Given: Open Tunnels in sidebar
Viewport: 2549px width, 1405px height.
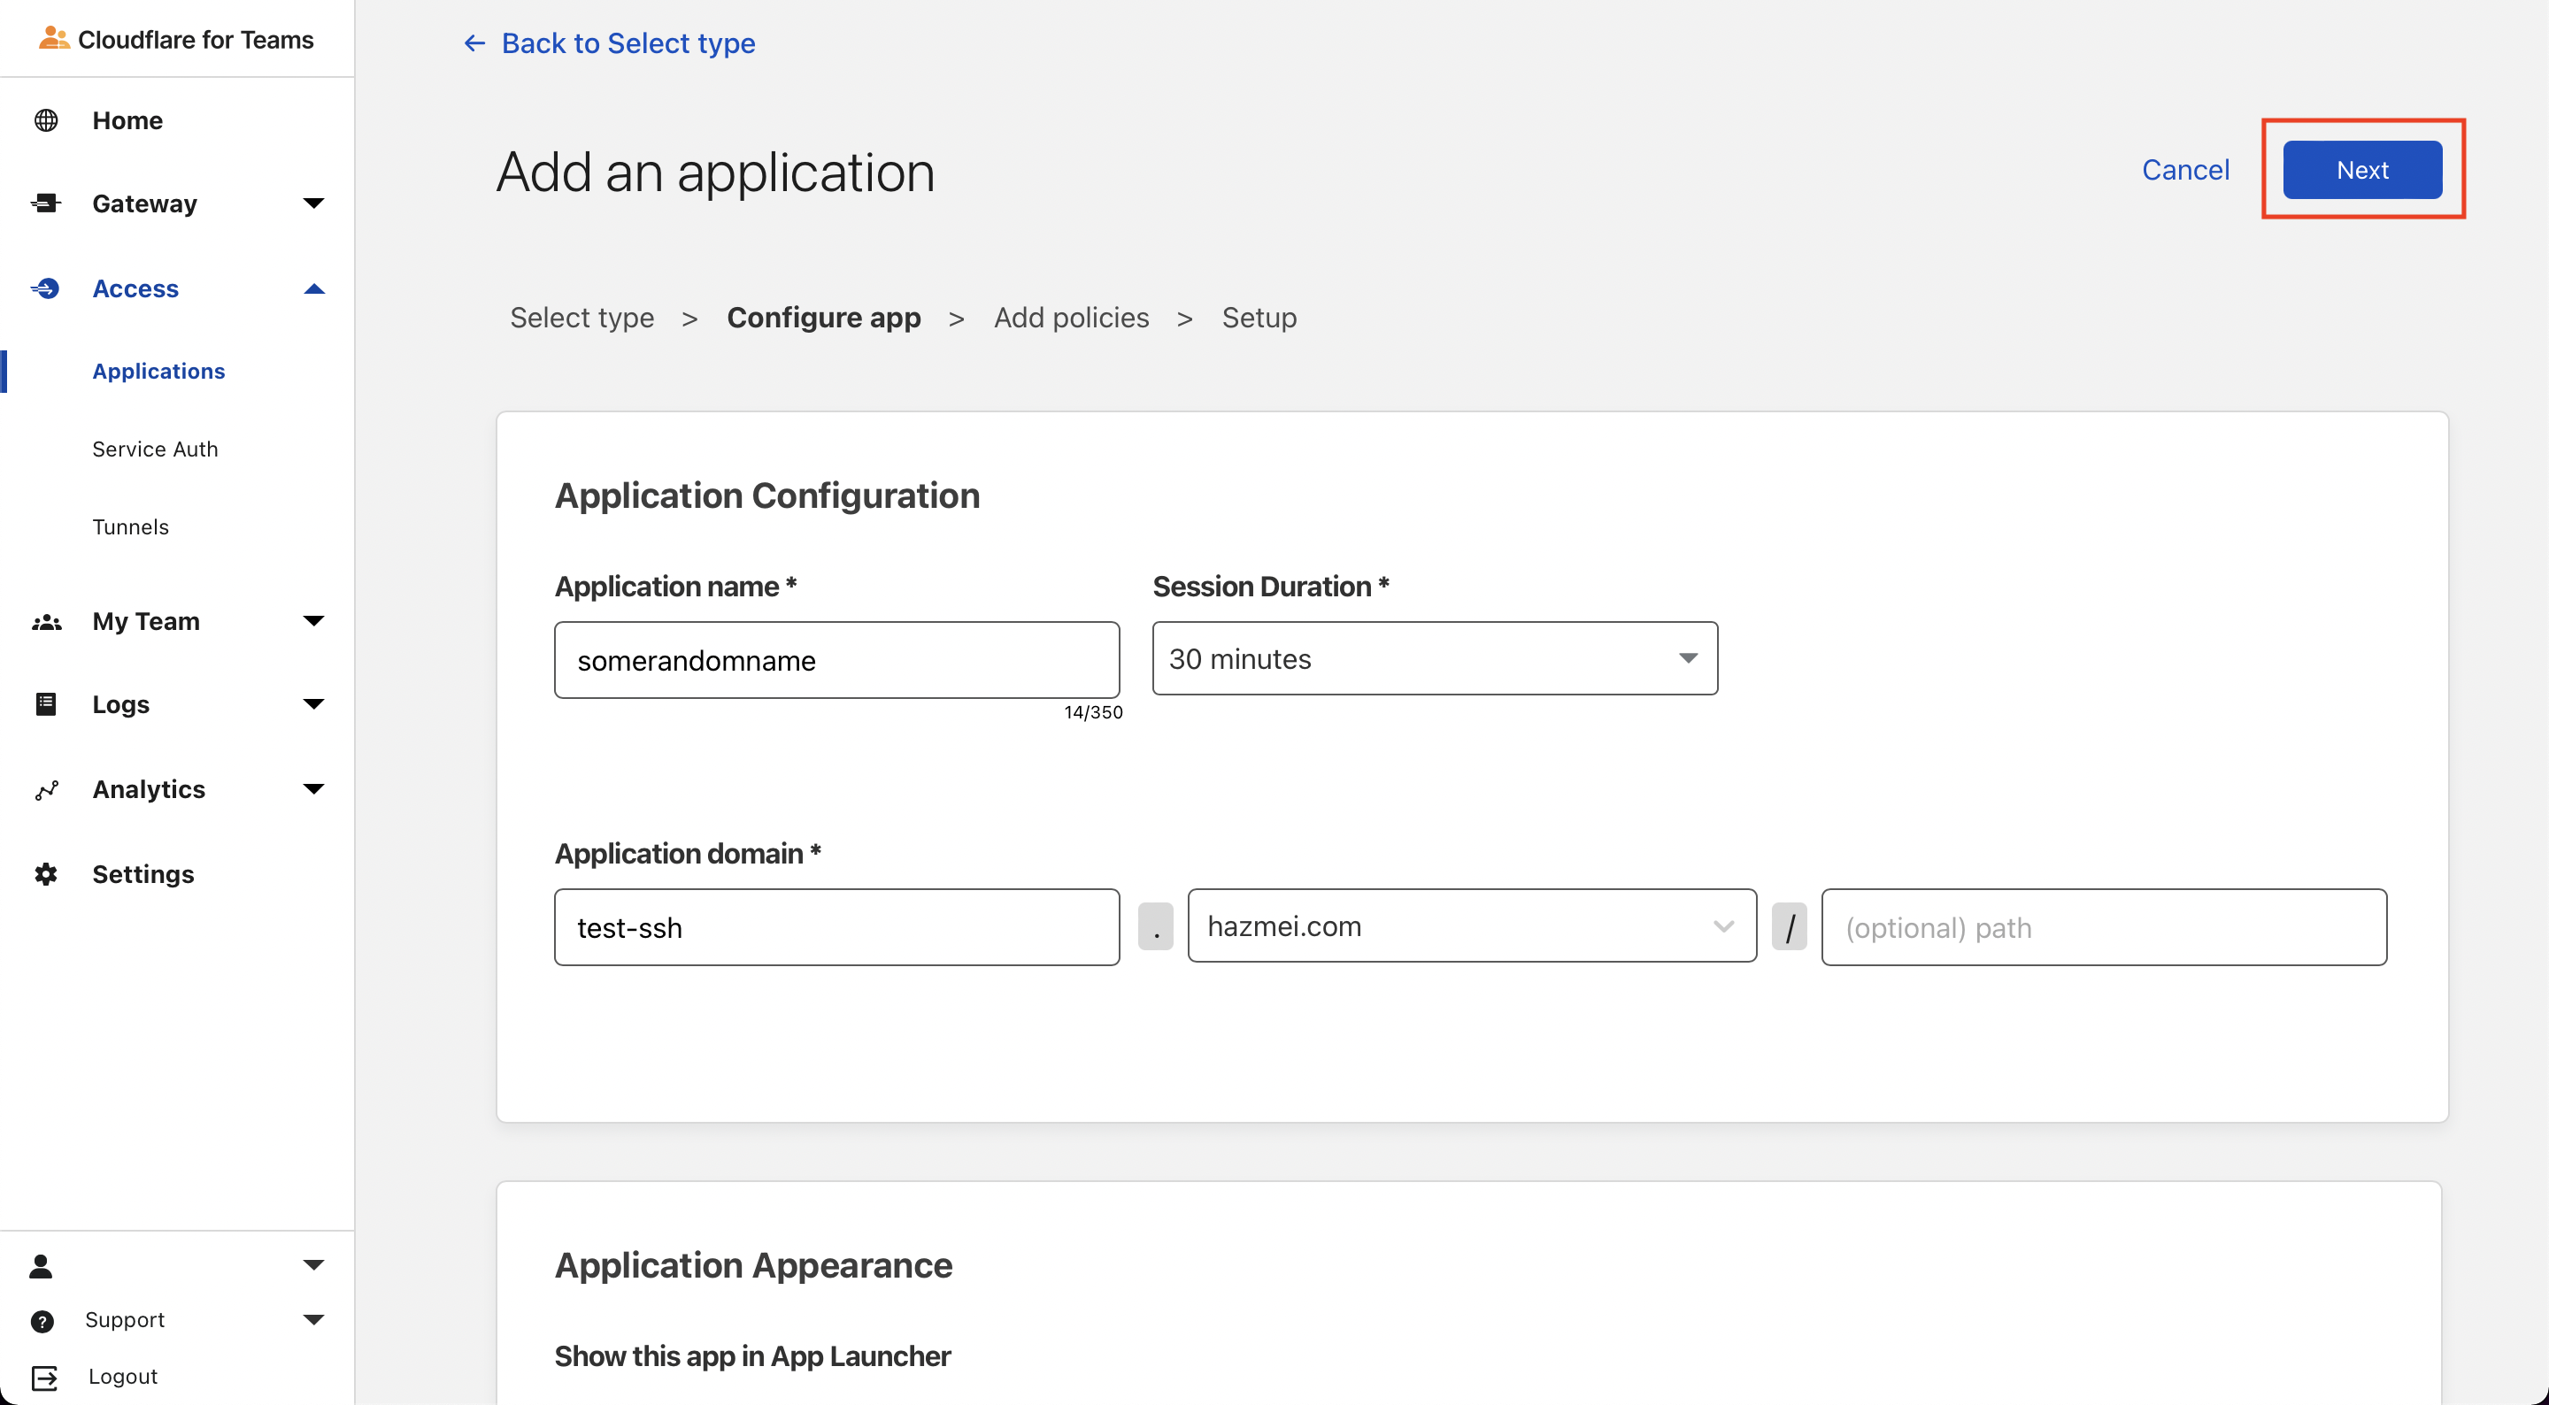Looking at the screenshot, I should pyautogui.click(x=131, y=526).
